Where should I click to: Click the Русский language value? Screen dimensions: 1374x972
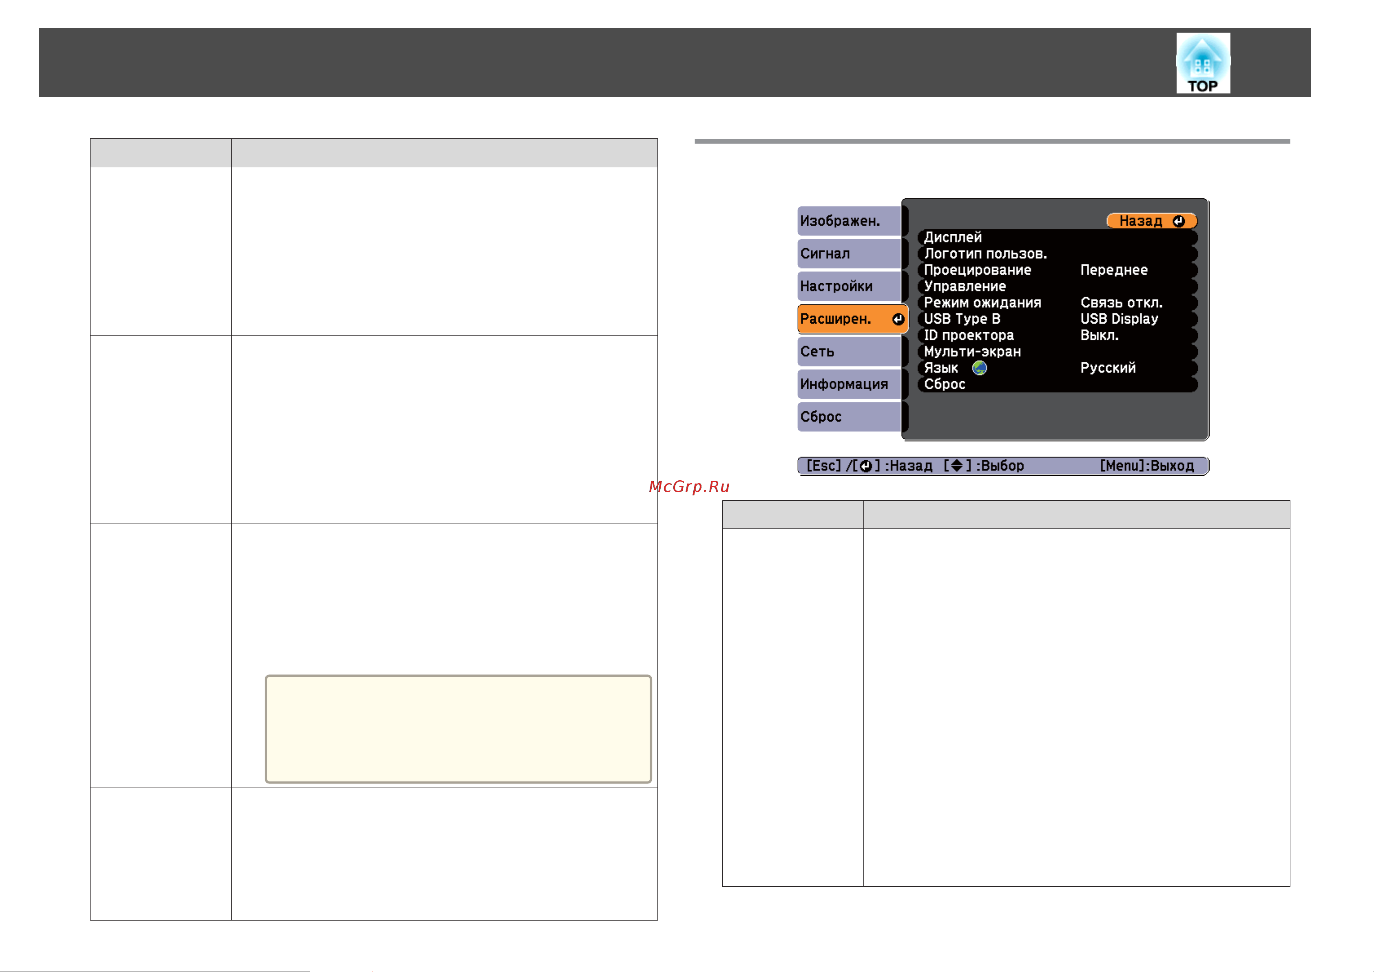[1108, 368]
